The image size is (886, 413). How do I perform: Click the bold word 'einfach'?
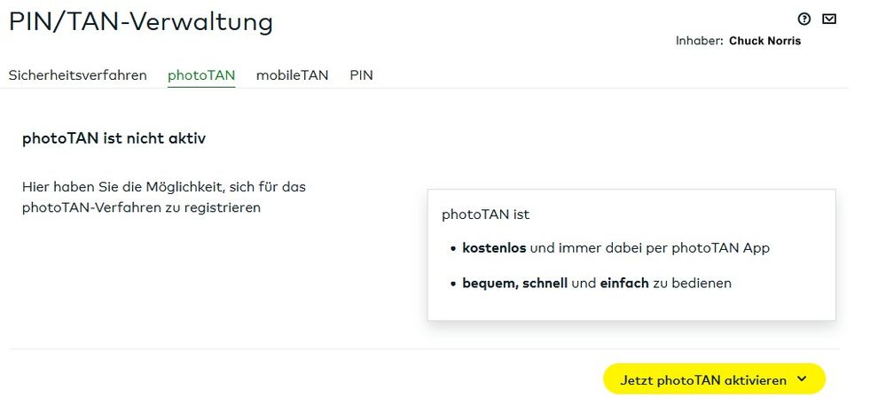pos(624,284)
